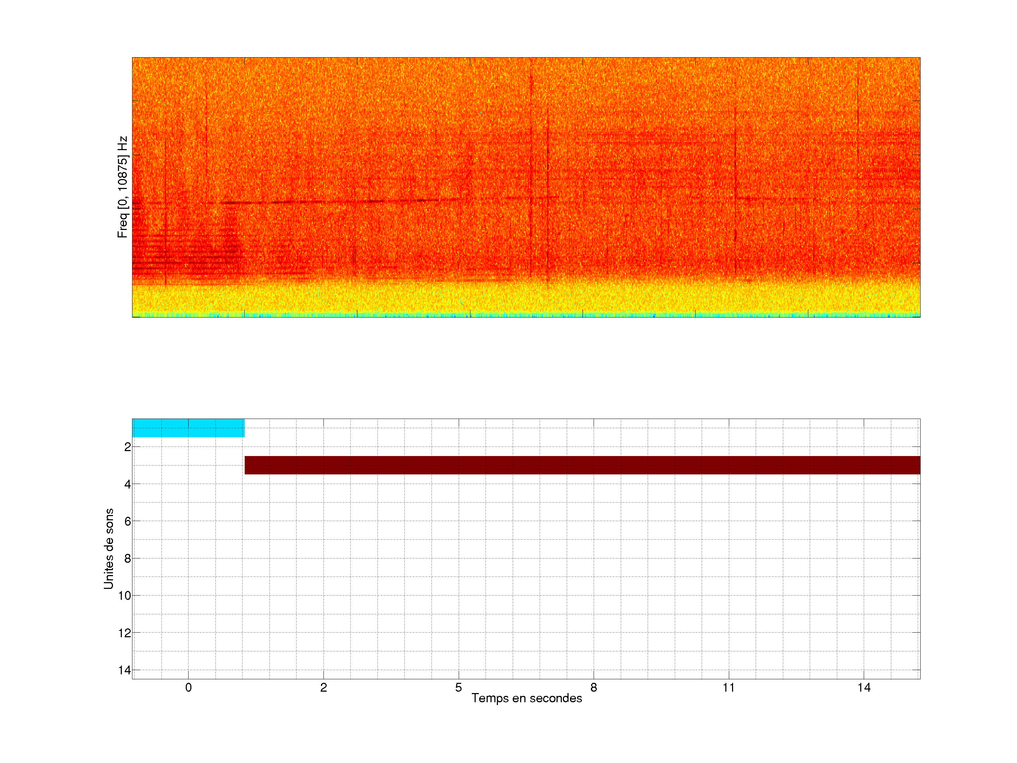This screenshot has width=1017, height=763.
Task: Click tick label 2 on Unites de sons axis
Action: tap(127, 446)
